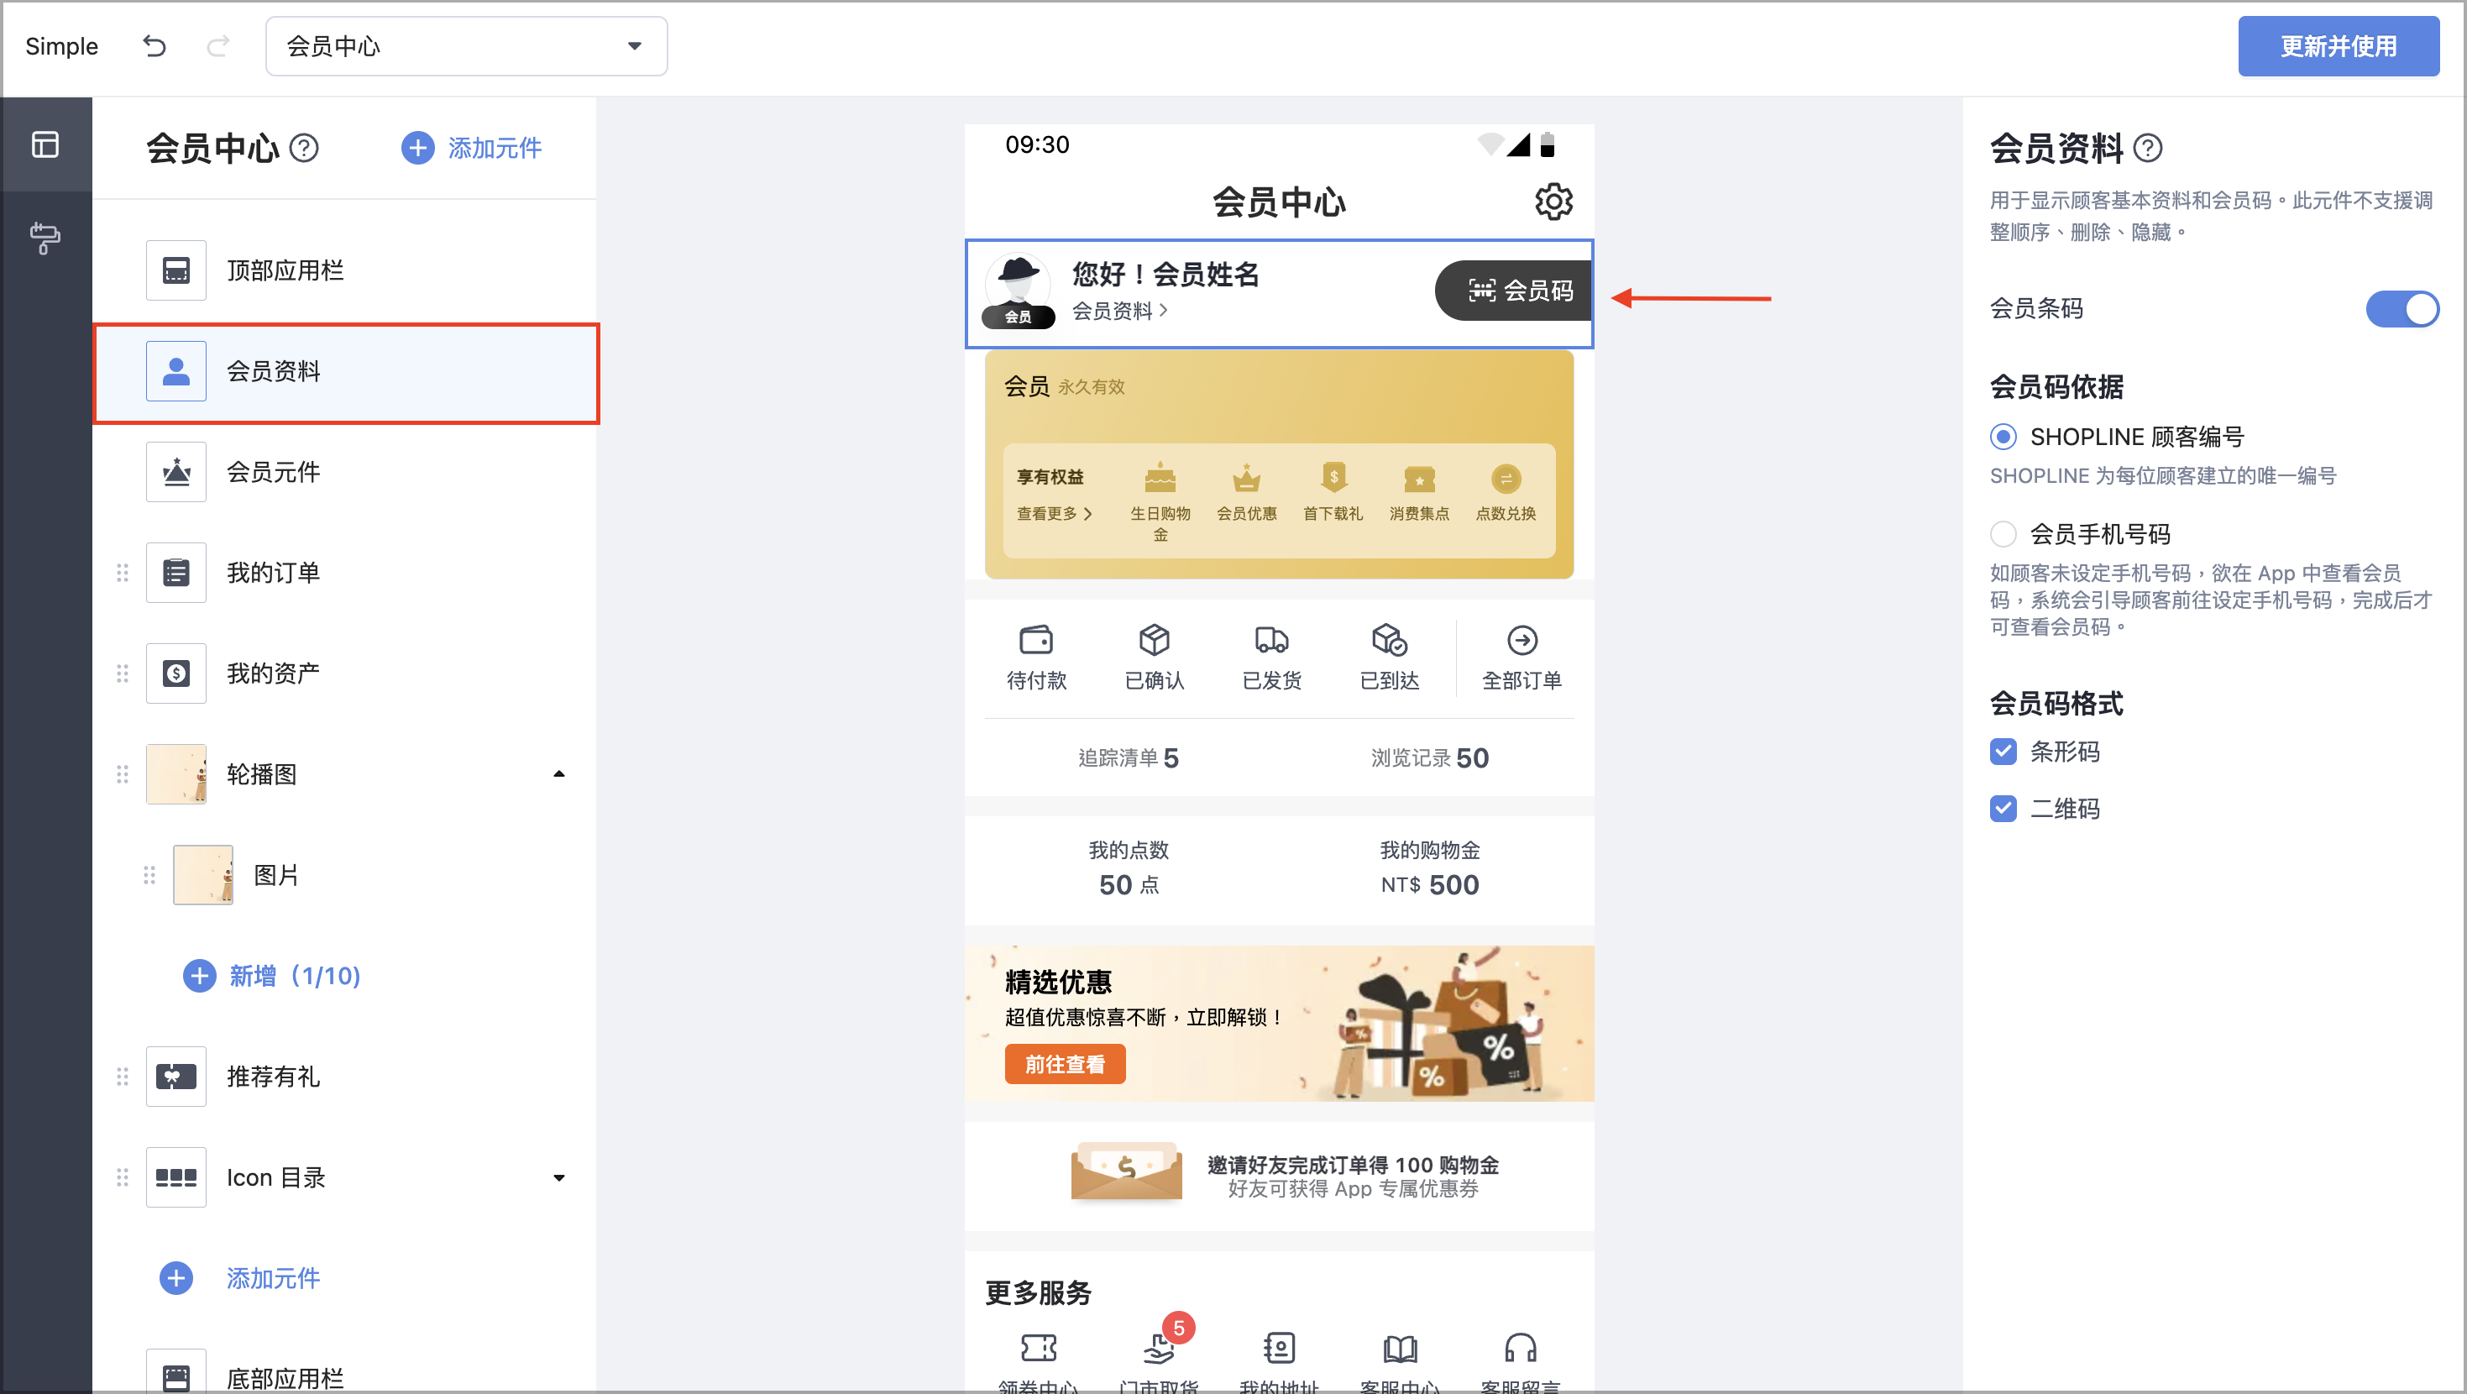The image size is (2467, 1394).
Task: Click the 我的订单 list icon
Action: pos(176,573)
